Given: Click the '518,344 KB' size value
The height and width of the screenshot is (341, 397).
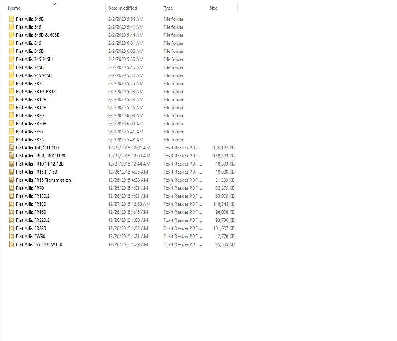Looking at the screenshot, I should tap(224, 204).
